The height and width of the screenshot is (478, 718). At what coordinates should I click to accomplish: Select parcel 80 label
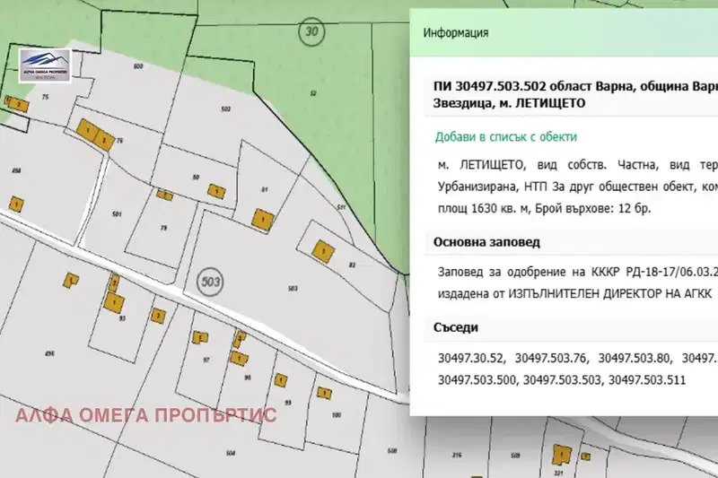tap(196, 177)
